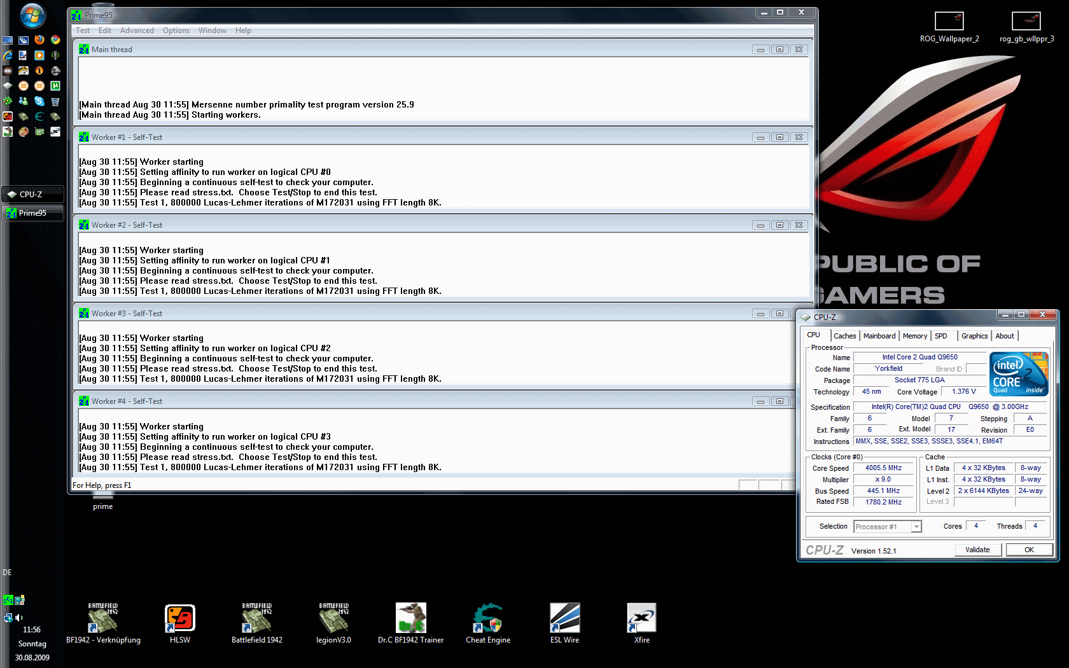
Task: Click the Multiplier value x 9.0
Action: coord(883,480)
